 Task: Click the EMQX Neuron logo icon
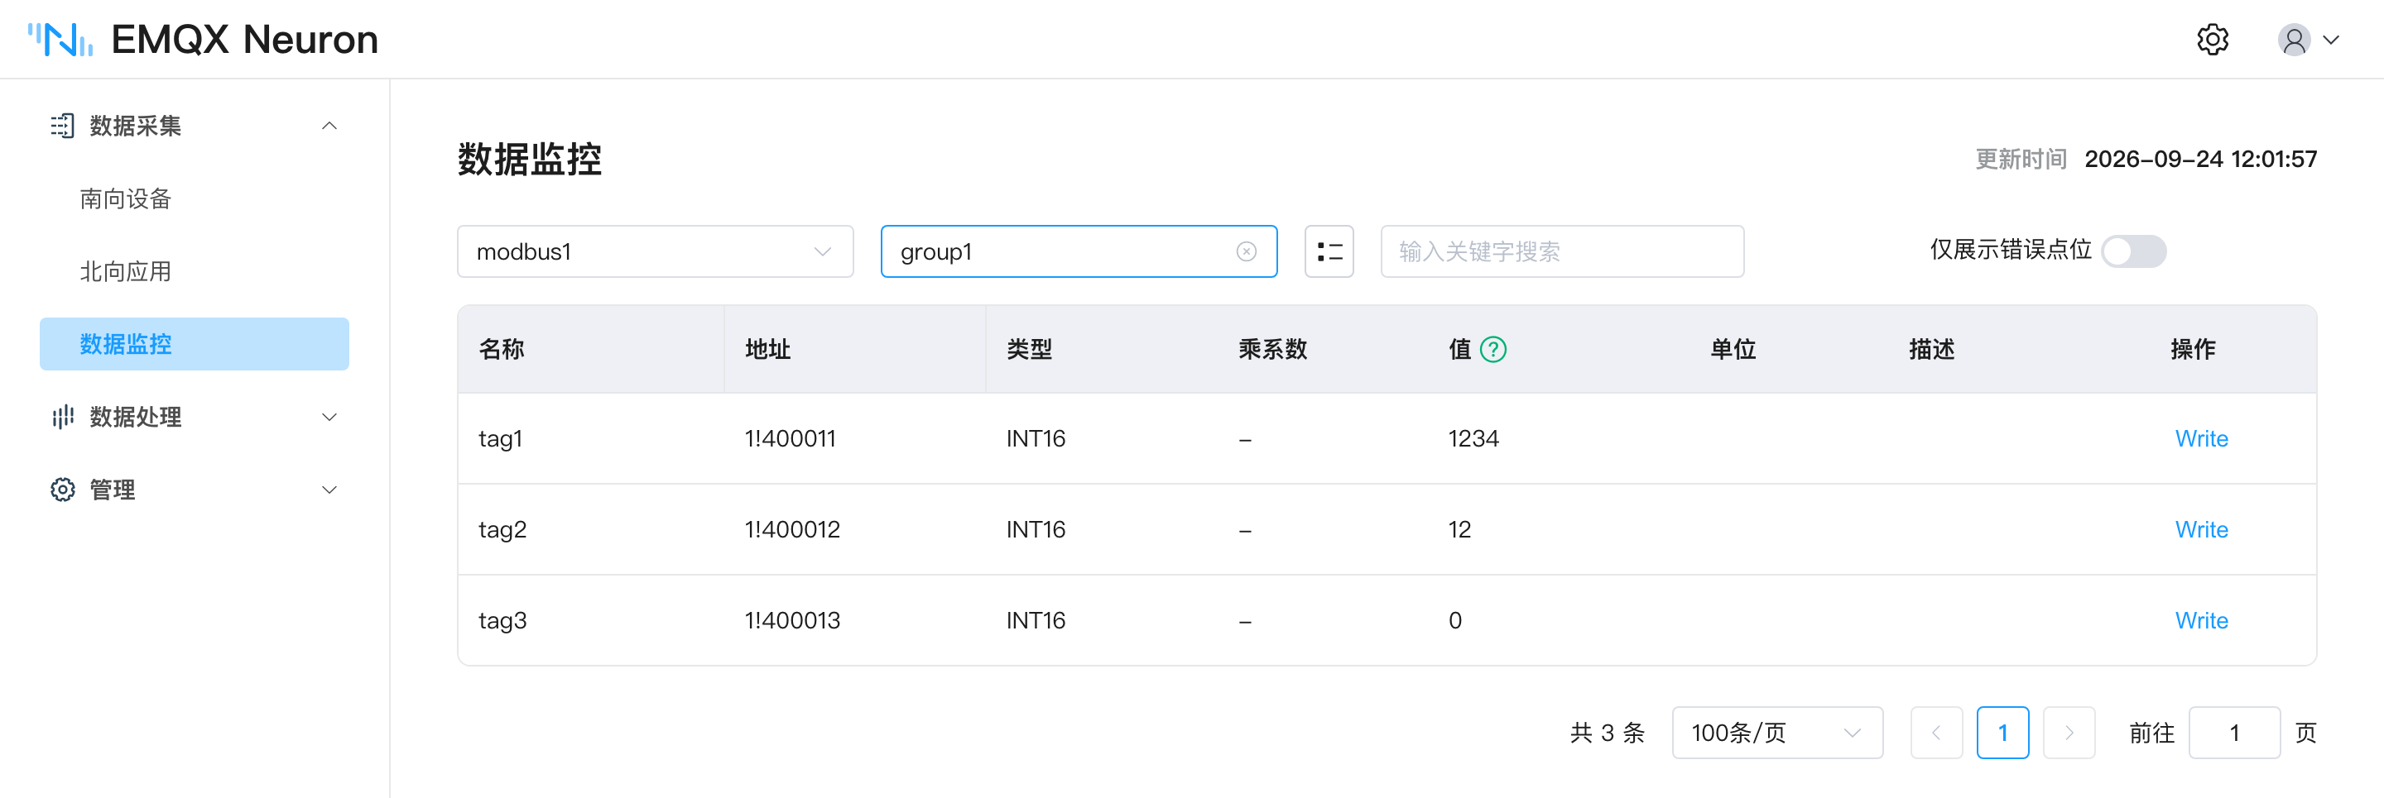coord(60,40)
